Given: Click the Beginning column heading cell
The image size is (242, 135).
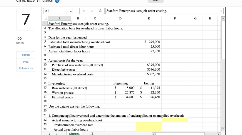Looking at the screenshot, I should point(120,83).
